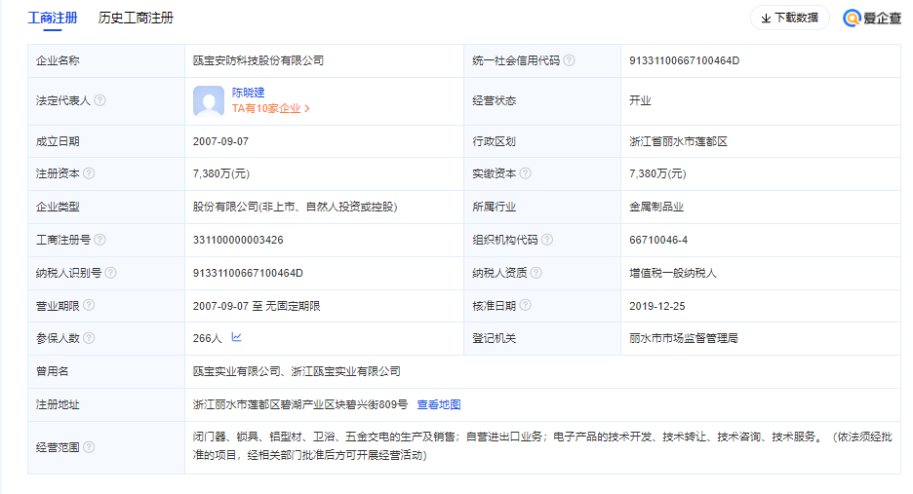Click the legal representative avatar image
The image size is (913, 494).
click(209, 101)
